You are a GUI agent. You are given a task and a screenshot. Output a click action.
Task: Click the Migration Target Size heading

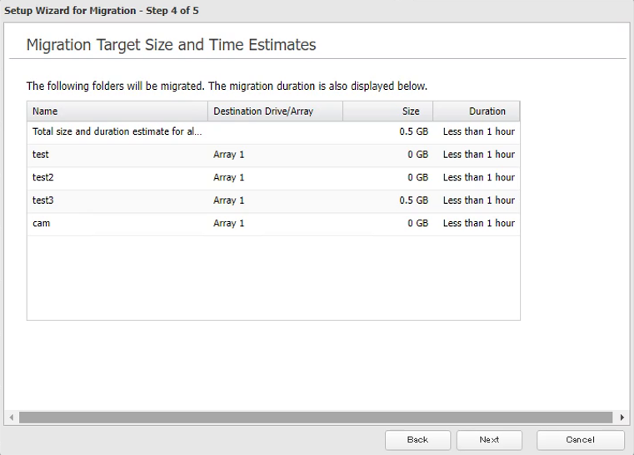click(171, 45)
